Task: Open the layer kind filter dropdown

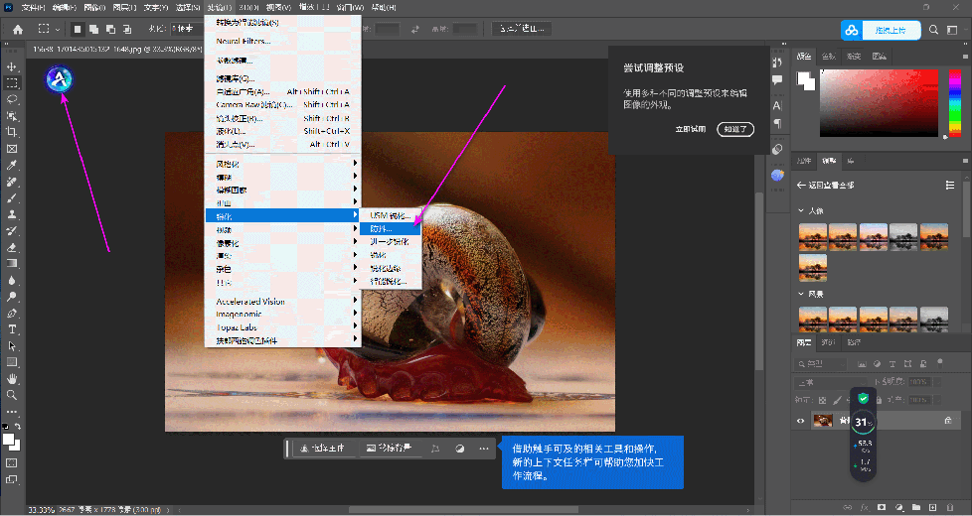Action: [822, 364]
